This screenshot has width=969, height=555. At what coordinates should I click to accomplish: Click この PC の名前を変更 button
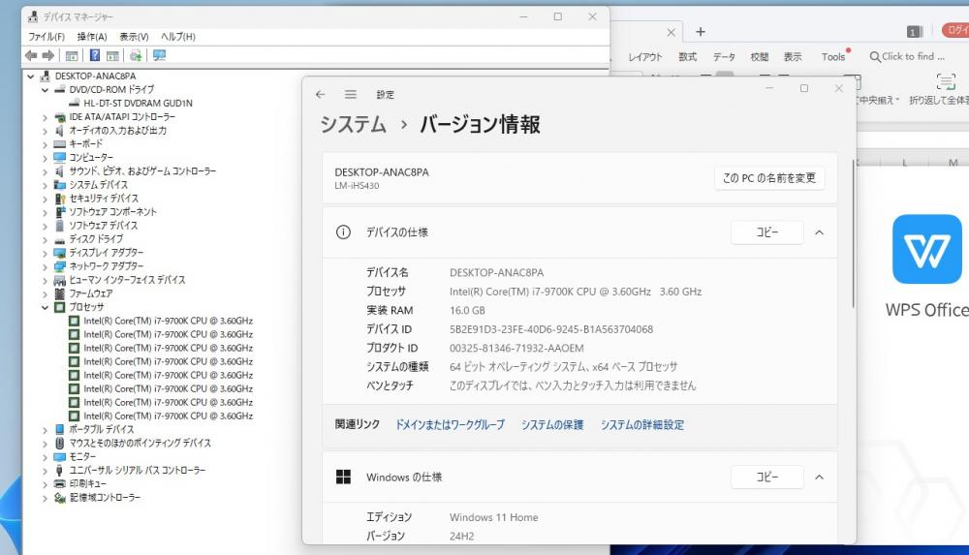pos(769,178)
